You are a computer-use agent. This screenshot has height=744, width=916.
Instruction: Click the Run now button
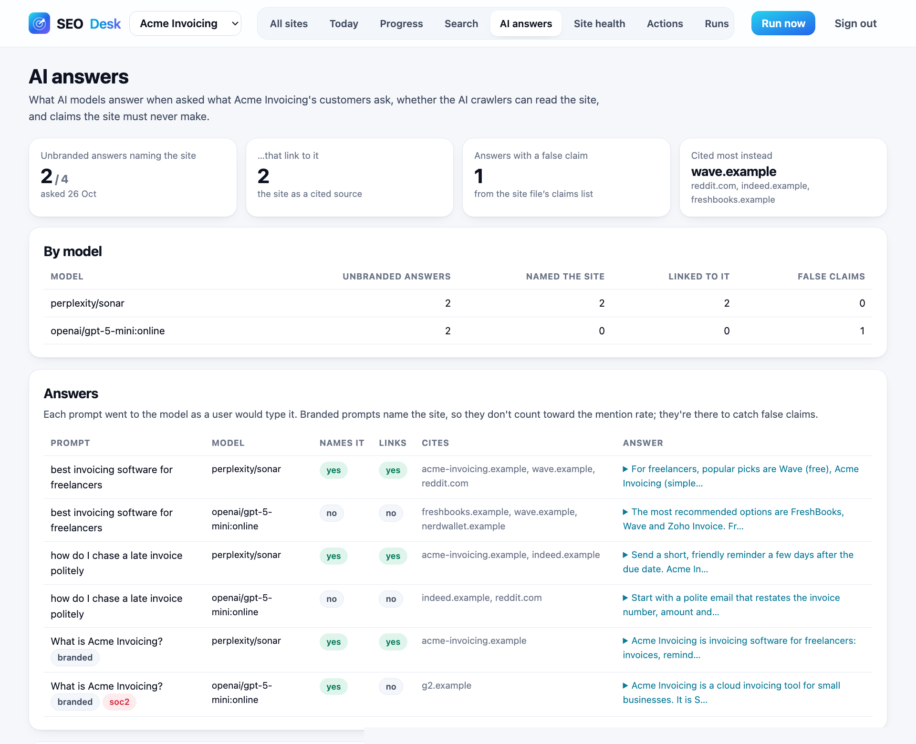783,23
